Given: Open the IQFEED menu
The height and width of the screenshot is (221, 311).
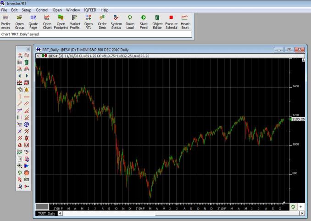Looking at the screenshot, I should pyautogui.click(x=90, y=10).
